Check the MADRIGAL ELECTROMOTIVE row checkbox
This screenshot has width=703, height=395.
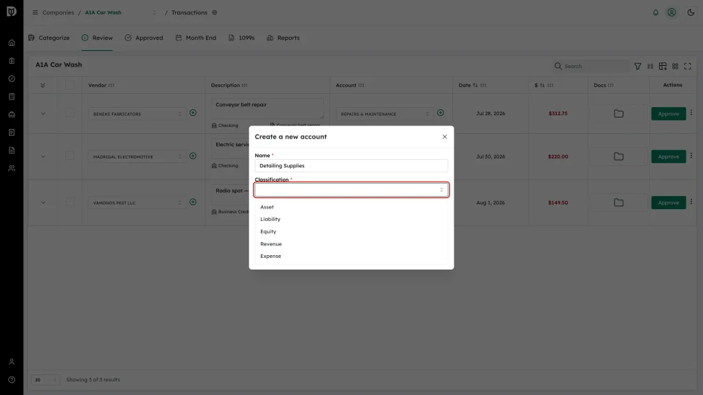pyautogui.click(x=69, y=156)
